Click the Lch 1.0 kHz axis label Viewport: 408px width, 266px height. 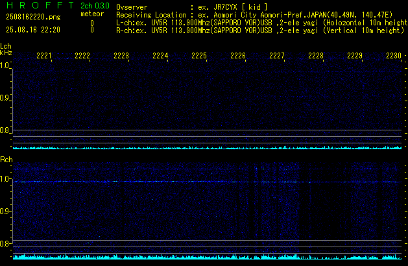[x=5, y=66]
